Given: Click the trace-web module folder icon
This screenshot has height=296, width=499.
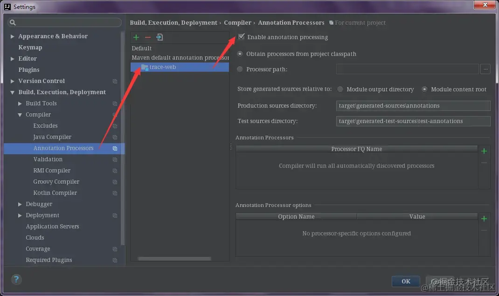Looking at the screenshot, I should coord(145,67).
